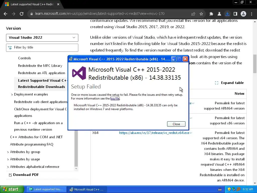Open C++ Attributes for COM and .NET
Image resolution: width=257 pixels, height=193 pixels.
pos(36,137)
